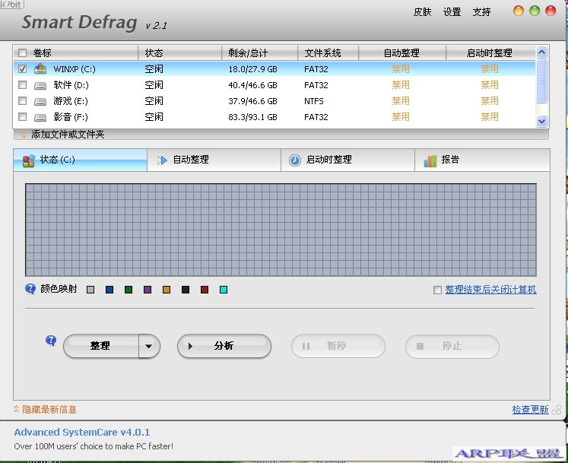Enable 整理结束后关闭计算机 checkbox
This screenshot has height=463, width=568.
[x=437, y=290]
